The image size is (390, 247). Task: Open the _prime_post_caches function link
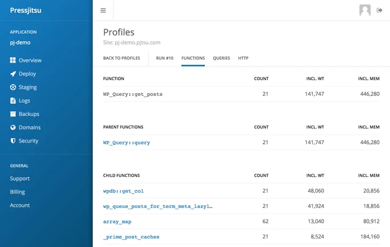coord(131,237)
